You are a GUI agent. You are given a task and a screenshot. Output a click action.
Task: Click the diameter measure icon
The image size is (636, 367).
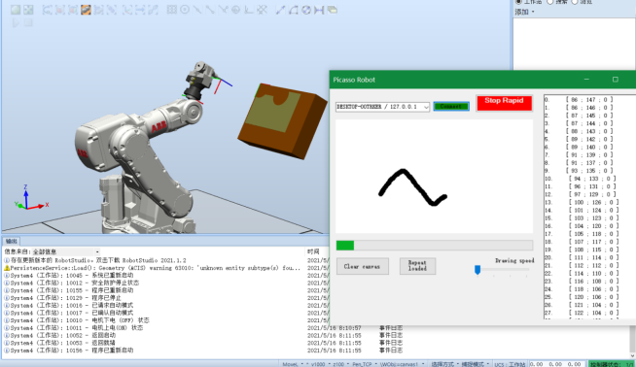[x=306, y=10]
